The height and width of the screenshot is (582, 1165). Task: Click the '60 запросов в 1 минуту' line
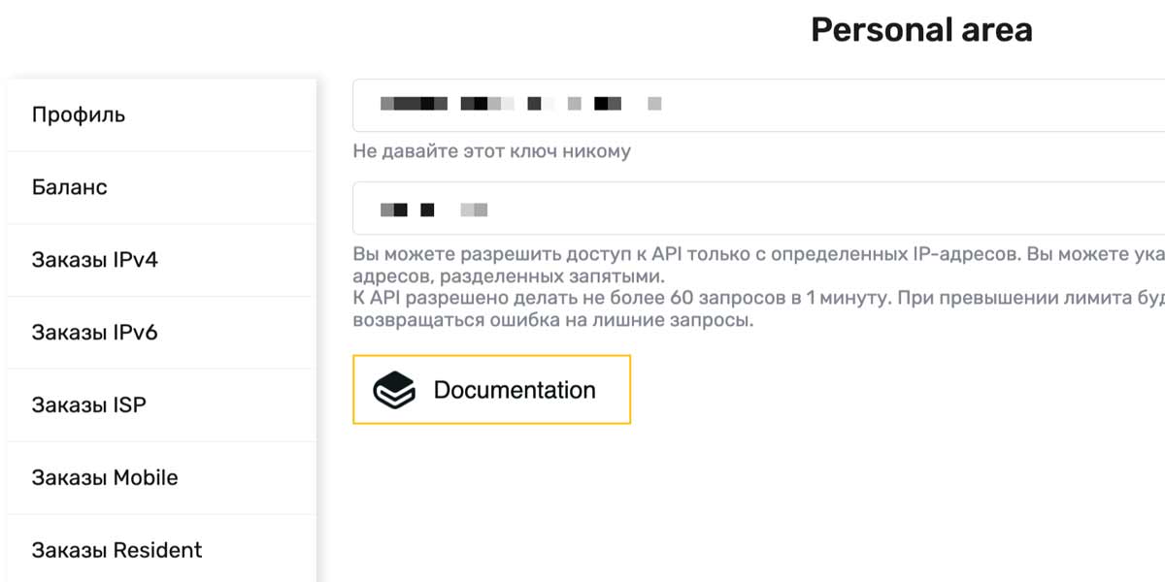point(757,298)
